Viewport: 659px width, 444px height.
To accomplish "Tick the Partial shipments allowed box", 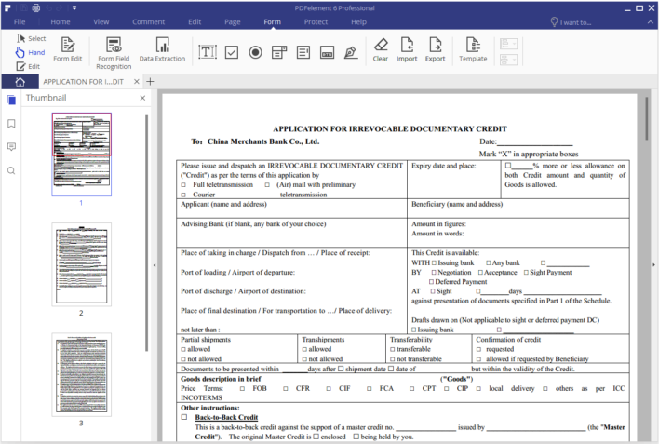I will coord(183,349).
